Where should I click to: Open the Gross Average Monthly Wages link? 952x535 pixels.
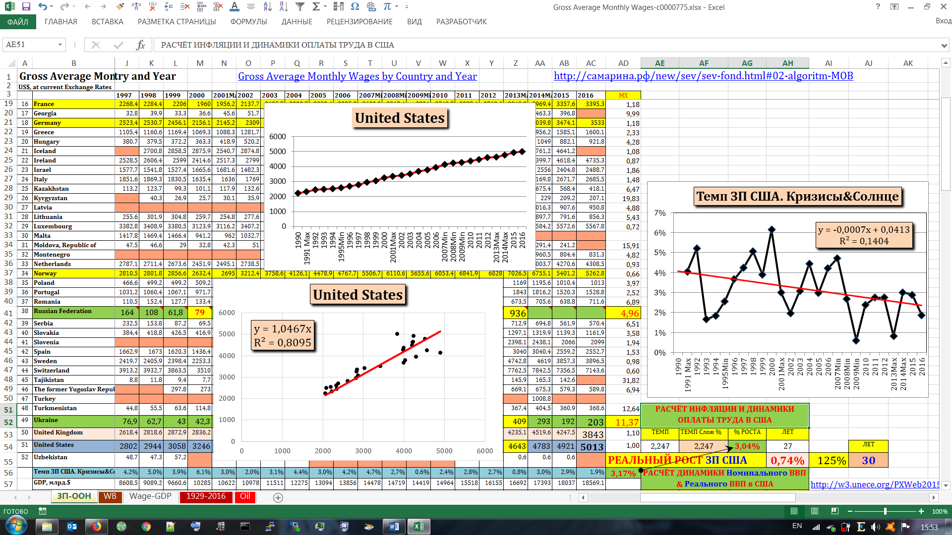(x=357, y=76)
